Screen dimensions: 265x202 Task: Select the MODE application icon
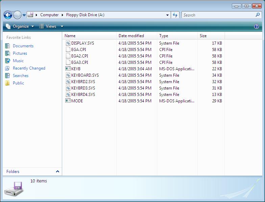click(x=68, y=101)
